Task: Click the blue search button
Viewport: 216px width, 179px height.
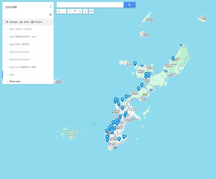Action: point(130,5)
